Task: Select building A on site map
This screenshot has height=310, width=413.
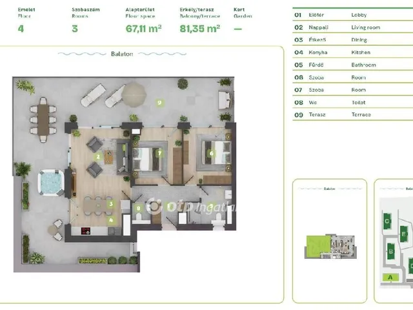Action: [x=390, y=277]
